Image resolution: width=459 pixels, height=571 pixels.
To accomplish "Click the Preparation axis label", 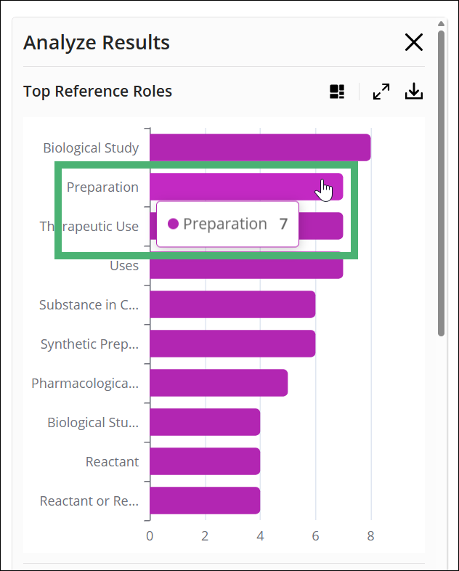I will [x=102, y=187].
